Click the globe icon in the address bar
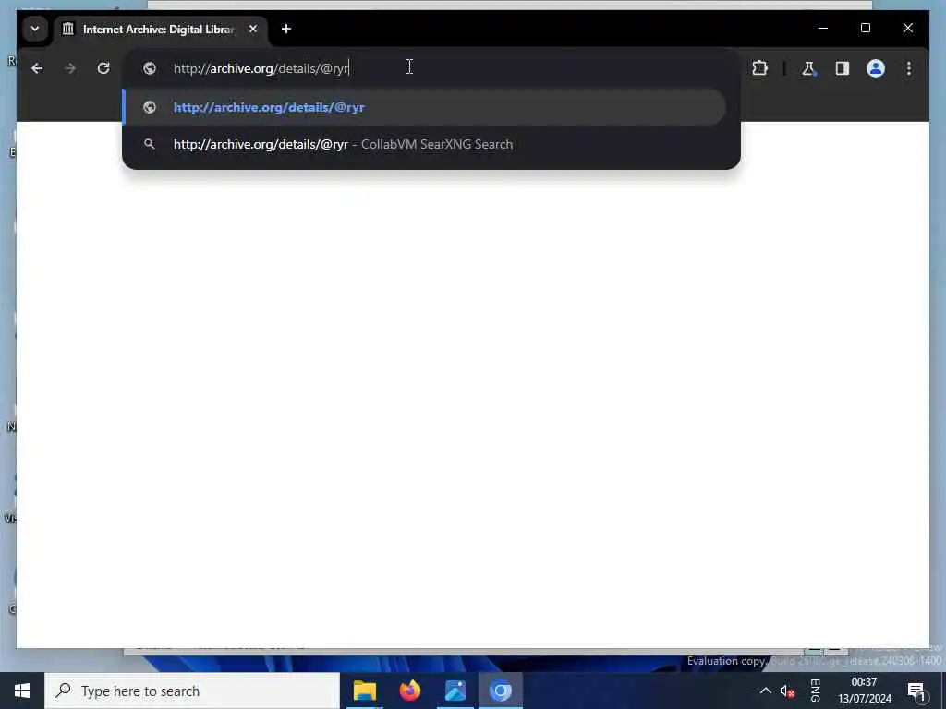This screenshot has width=946, height=709. click(x=150, y=68)
